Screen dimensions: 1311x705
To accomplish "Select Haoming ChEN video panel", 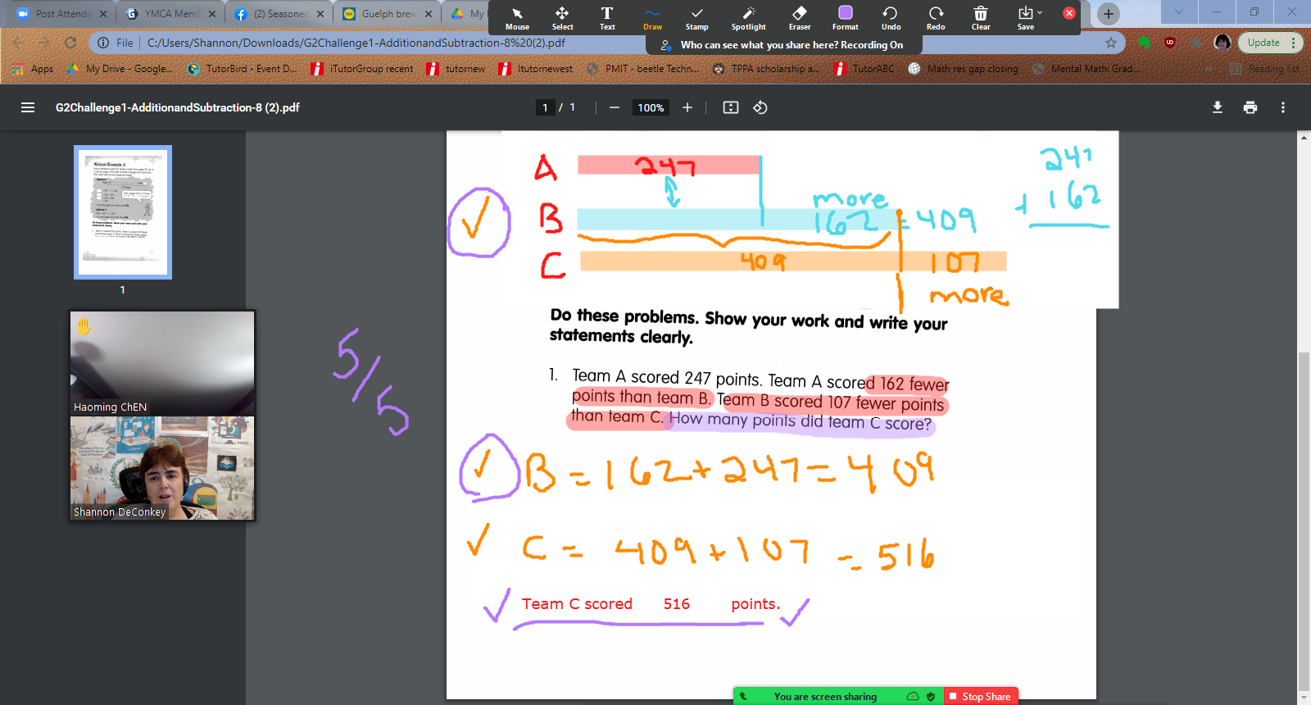I will (x=162, y=363).
